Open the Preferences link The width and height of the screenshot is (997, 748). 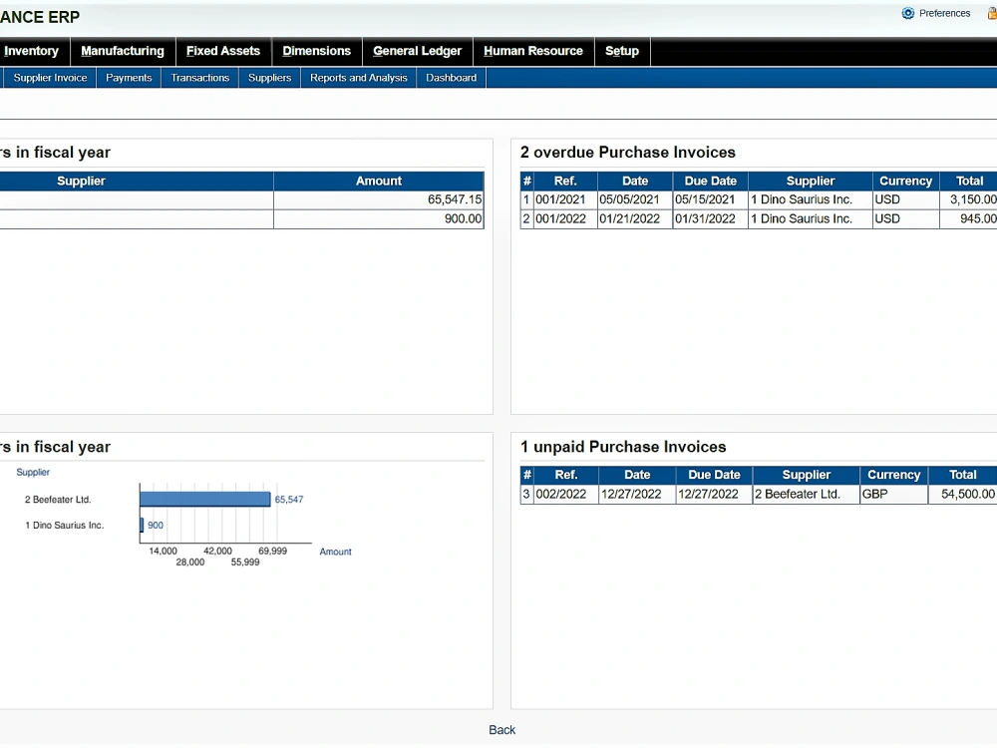pos(944,13)
